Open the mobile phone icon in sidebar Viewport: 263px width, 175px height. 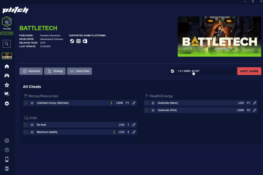[x=7, y=159]
